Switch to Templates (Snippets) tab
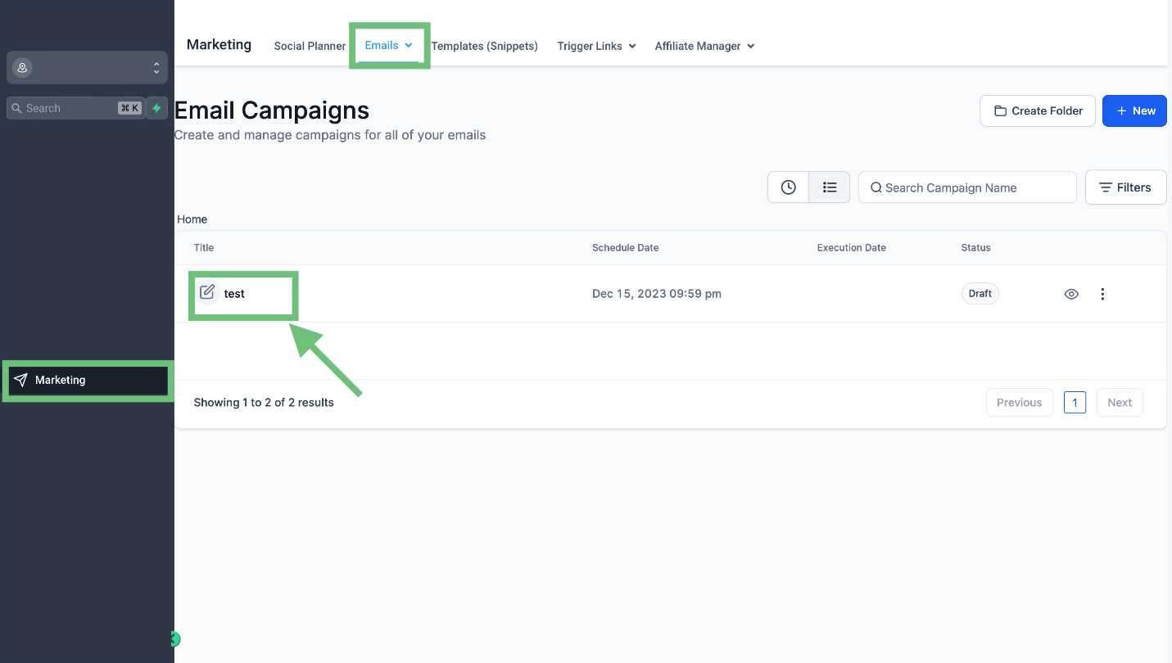Screen dimensions: 1172x663 point(484,46)
